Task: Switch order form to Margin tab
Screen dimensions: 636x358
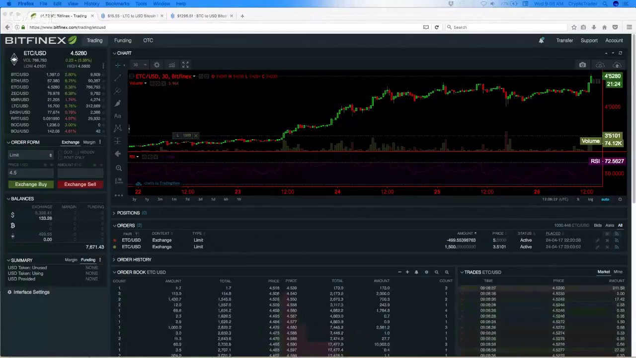Action: pyautogui.click(x=89, y=142)
